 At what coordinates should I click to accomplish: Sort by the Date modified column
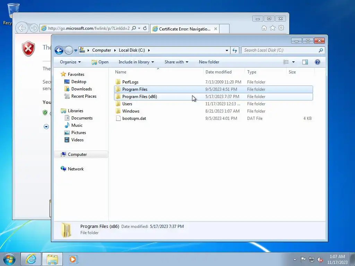coord(224,72)
